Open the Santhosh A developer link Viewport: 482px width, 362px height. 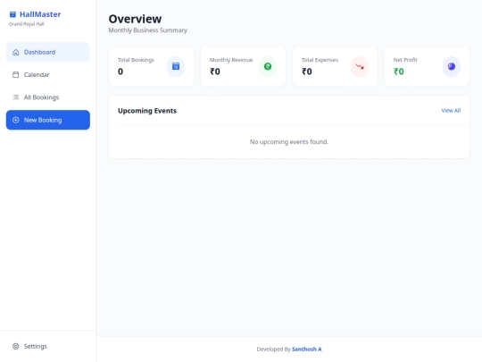point(307,349)
